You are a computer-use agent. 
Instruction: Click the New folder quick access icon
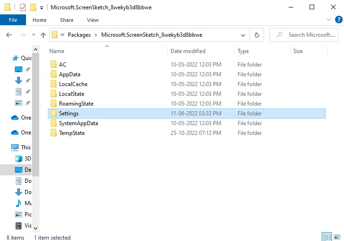(x=33, y=7)
